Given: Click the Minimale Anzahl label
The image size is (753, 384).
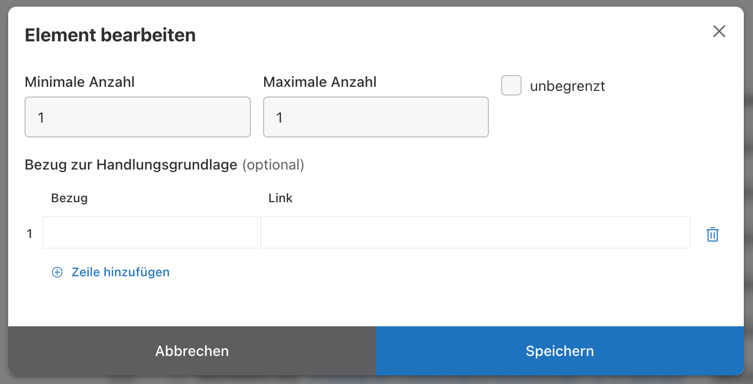Looking at the screenshot, I should 80,82.
